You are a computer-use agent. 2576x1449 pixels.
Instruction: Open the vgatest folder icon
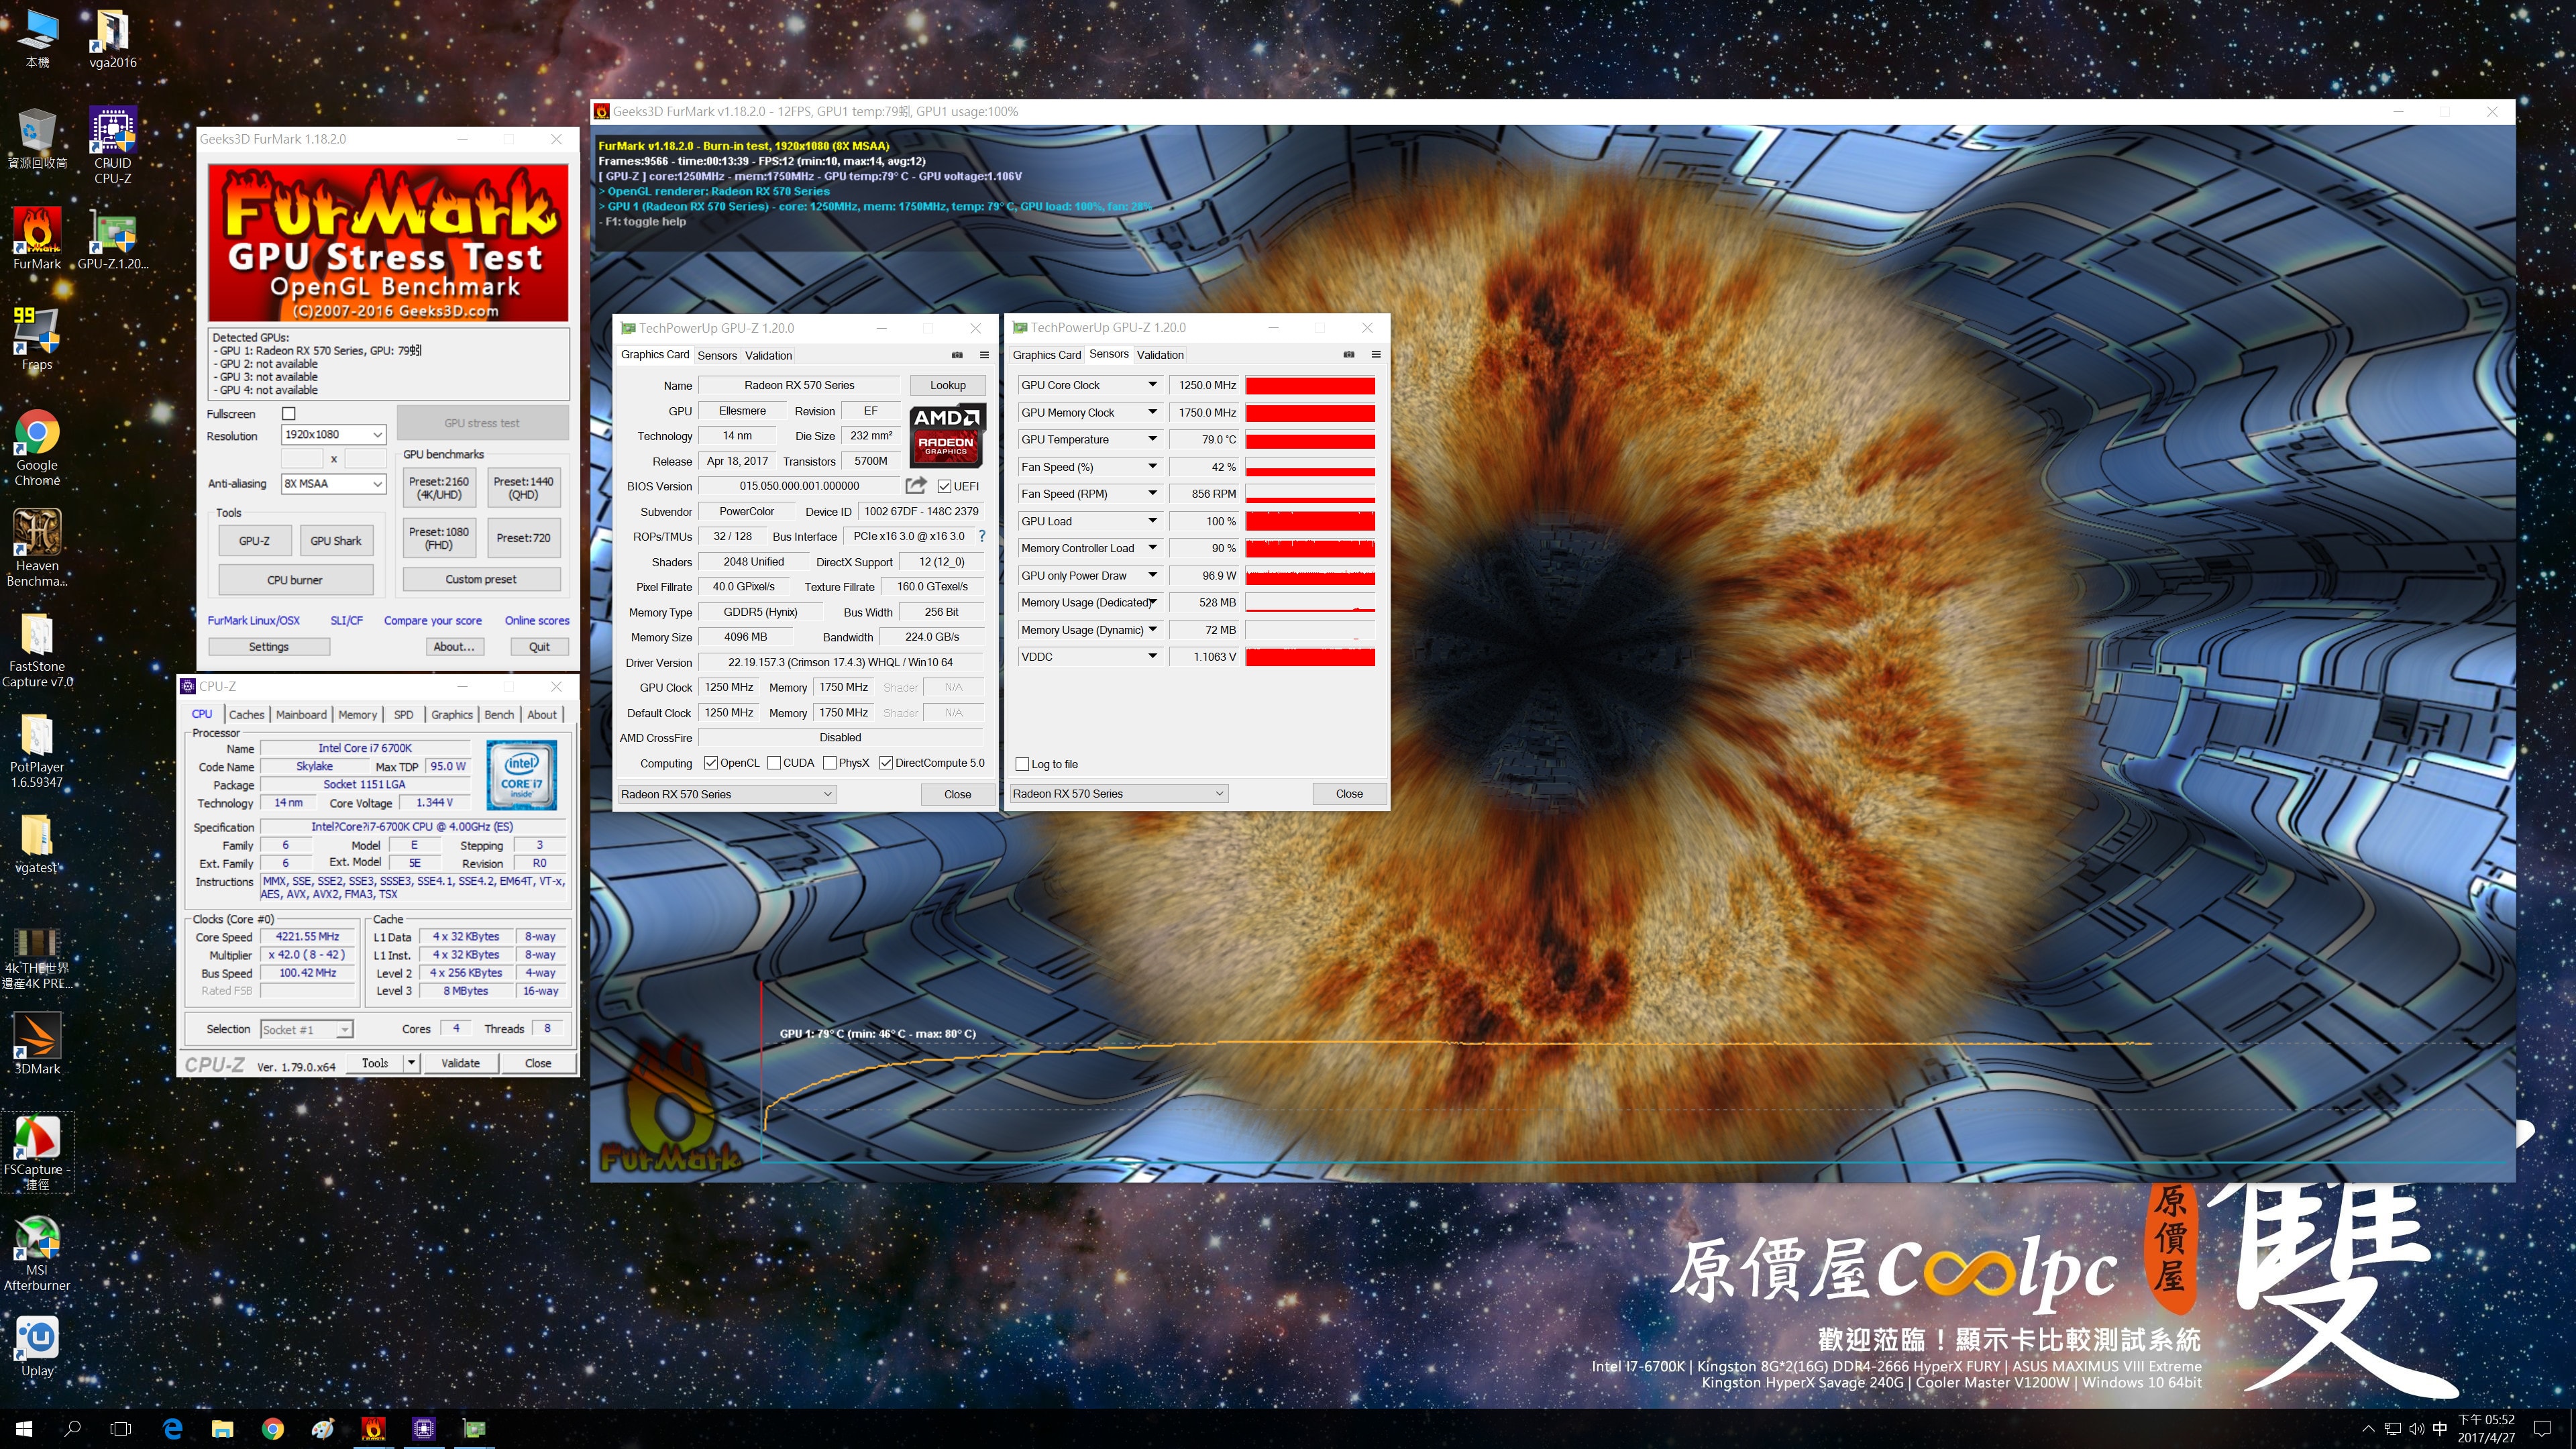[37, 843]
